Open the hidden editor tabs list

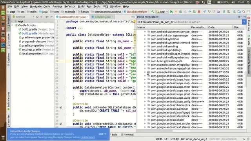coord(133,17)
